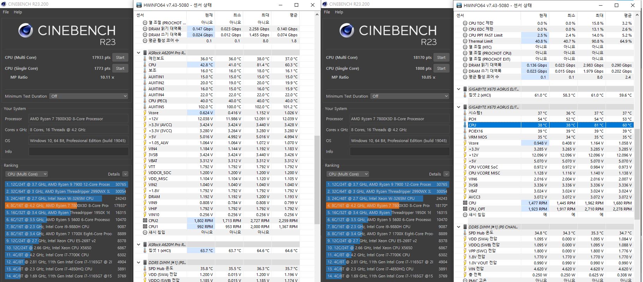Screen dimensions: 643x282
Task: Open File menu in 18170 pts Cinebench window
Action: click(327, 12)
